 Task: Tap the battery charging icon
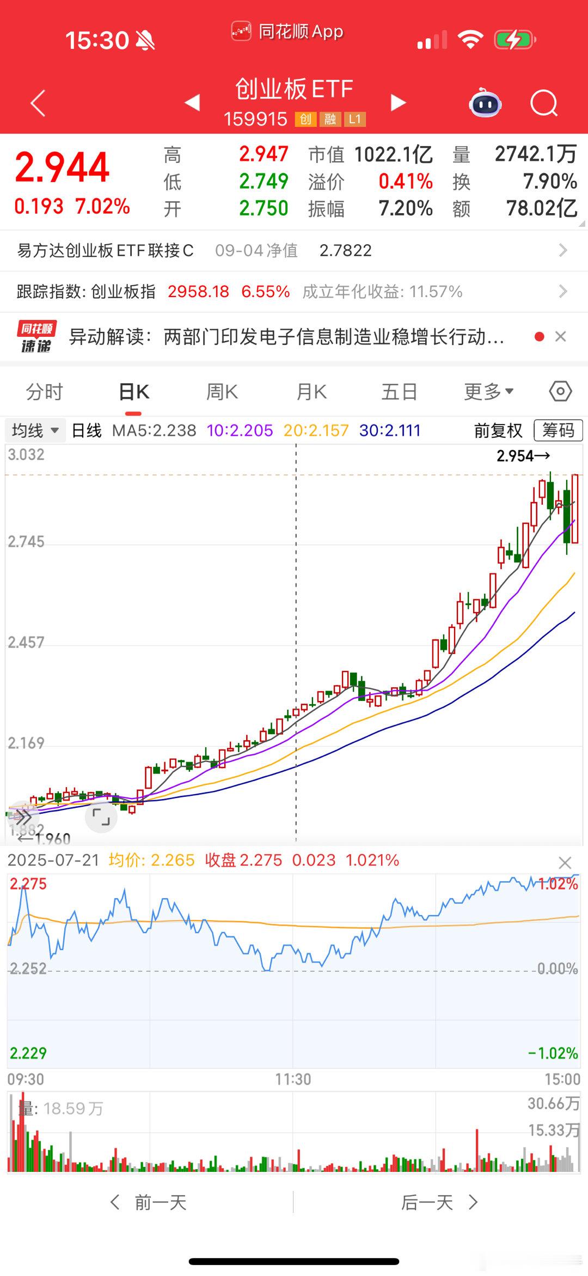point(515,40)
